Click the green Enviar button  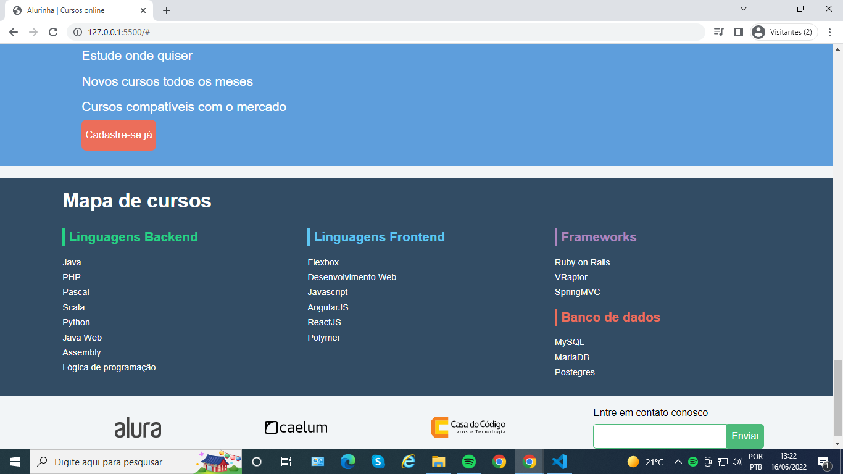745,436
